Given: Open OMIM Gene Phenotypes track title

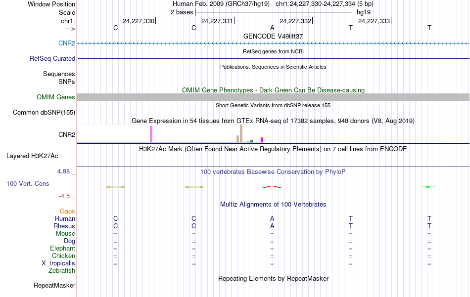Looking at the screenshot, I should pos(273,90).
